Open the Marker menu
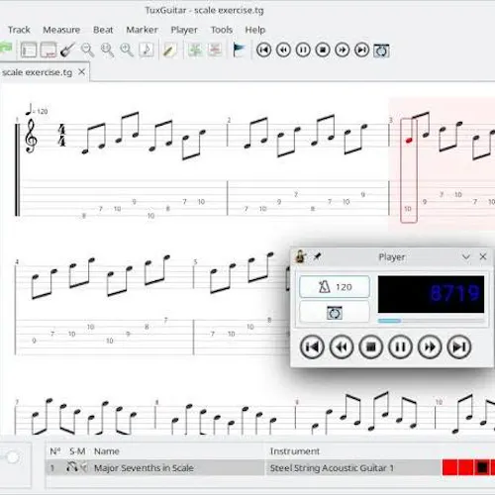This screenshot has height=495, width=495. pos(142,30)
